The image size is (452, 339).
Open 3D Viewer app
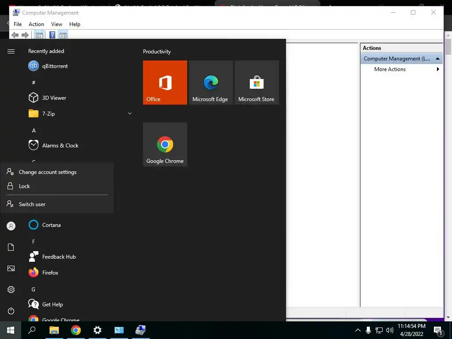[x=81, y=98]
